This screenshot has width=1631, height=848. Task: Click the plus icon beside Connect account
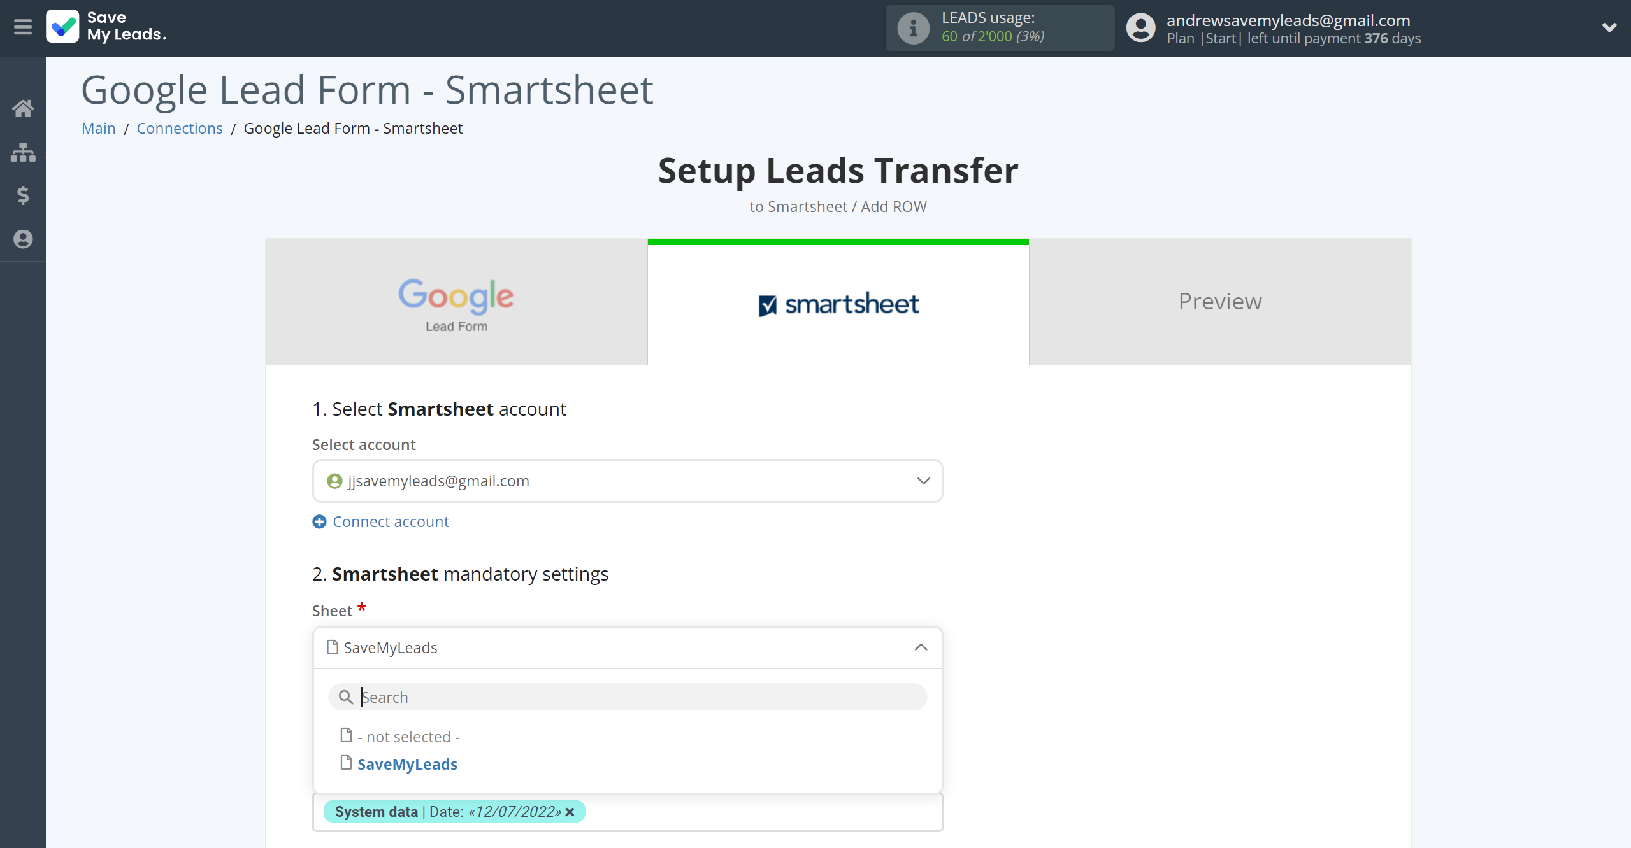coord(319,521)
